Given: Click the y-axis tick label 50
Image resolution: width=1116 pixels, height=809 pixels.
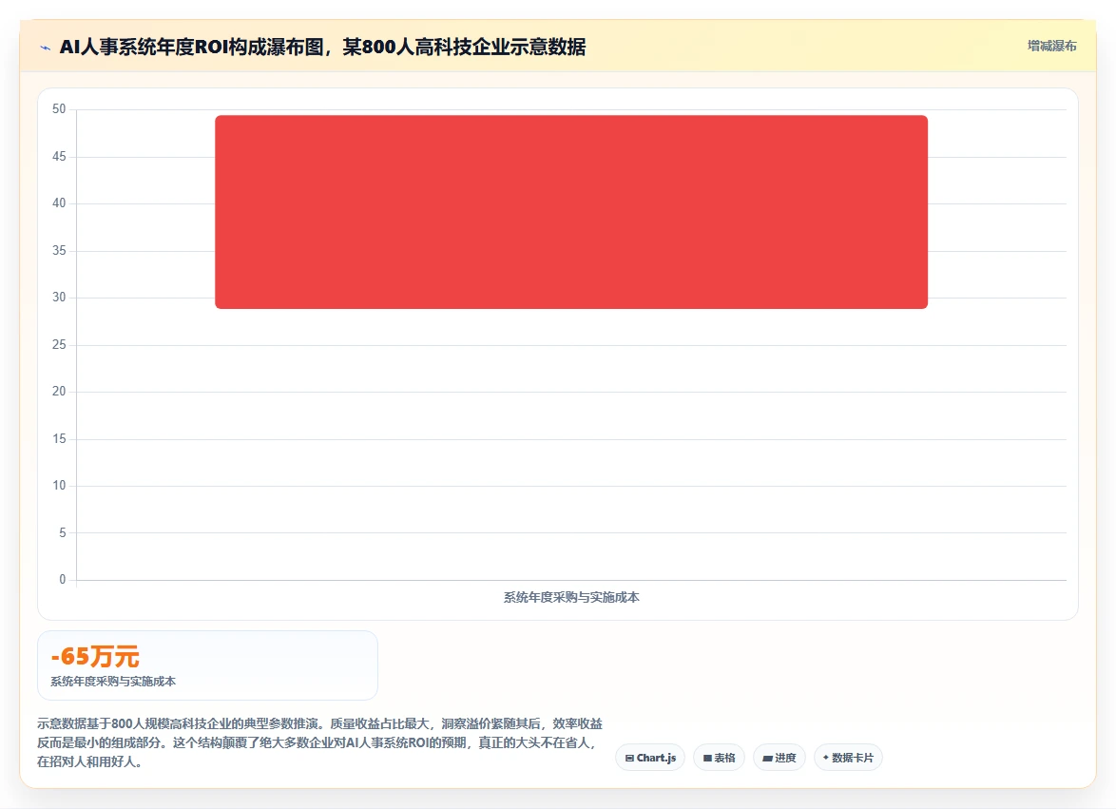Looking at the screenshot, I should pos(59,109).
